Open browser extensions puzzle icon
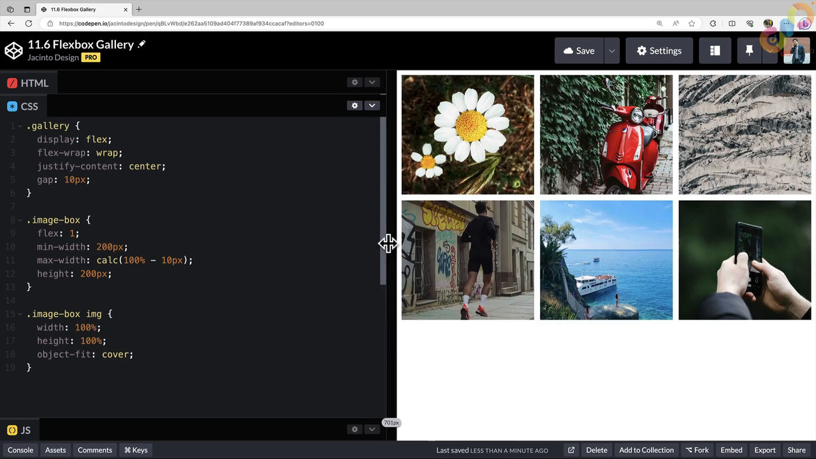 point(713,24)
